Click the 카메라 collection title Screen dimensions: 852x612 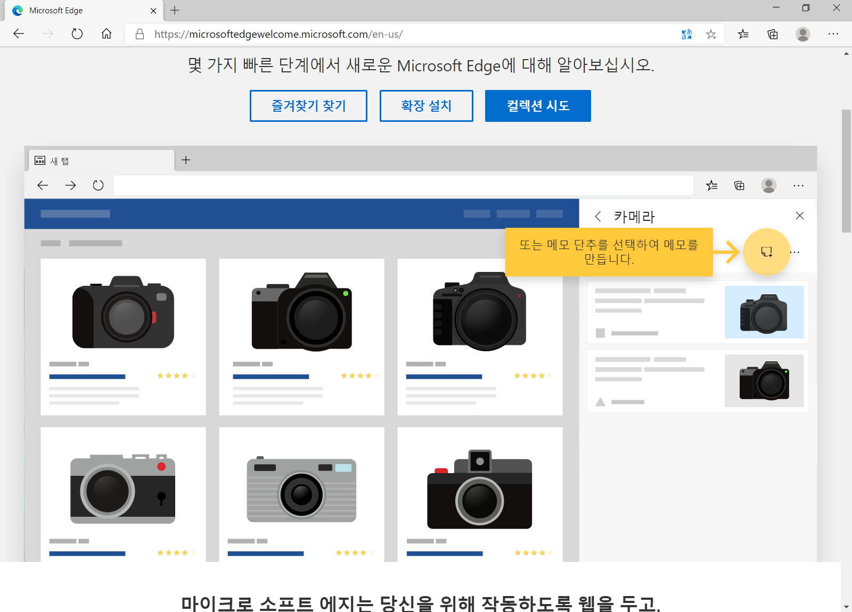(x=634, y=217)
